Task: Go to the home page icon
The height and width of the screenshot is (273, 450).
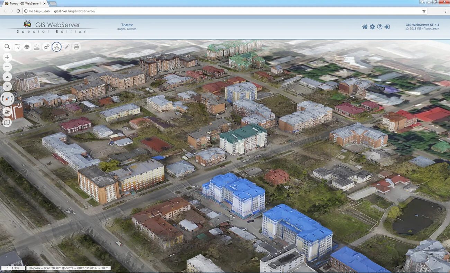Action: pos(364,27)
